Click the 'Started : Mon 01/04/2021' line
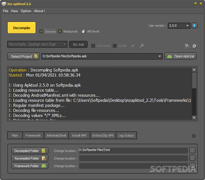The width and height of the screenshot is (205, 180). pyautogui.click(x=44, y=75)
